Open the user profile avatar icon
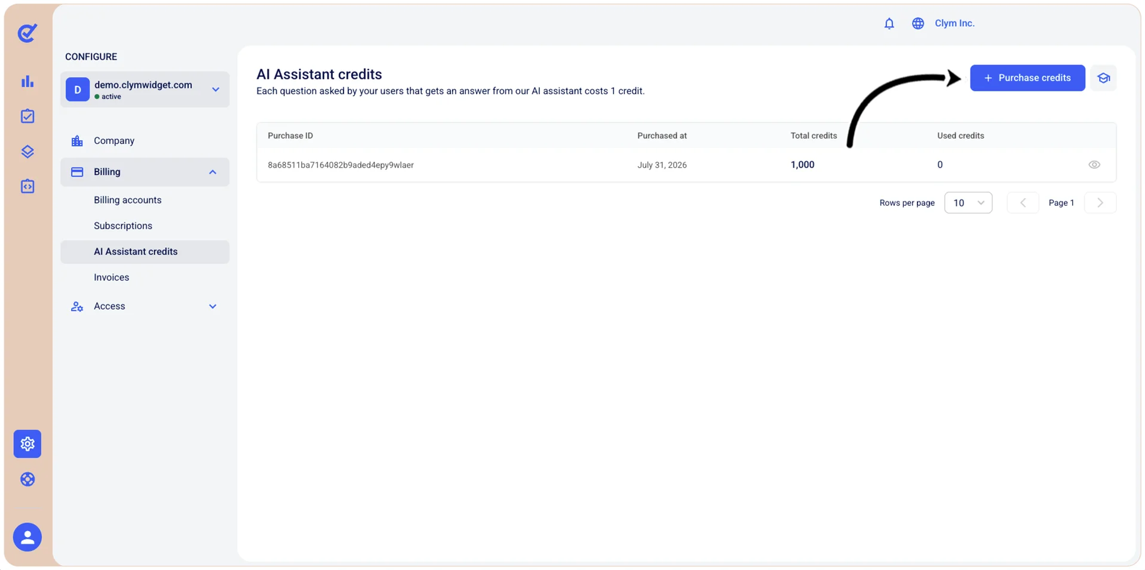 tap(27, 537)
